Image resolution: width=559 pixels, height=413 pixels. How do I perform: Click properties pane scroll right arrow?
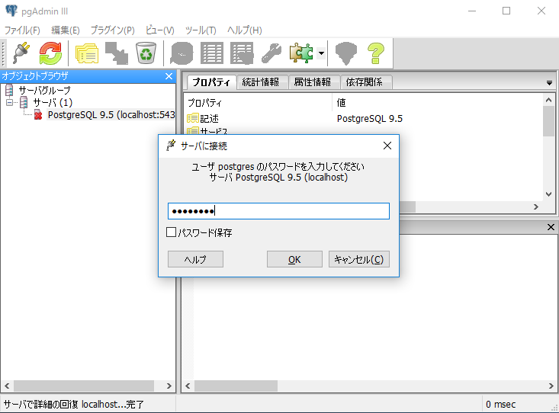(x=536, y=206)
